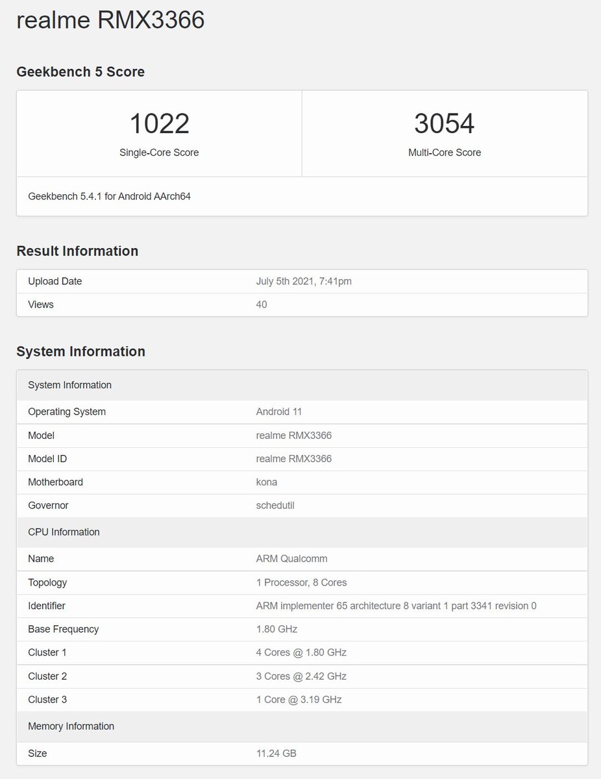This screenshot has width=601, height=779.
Task: Click the Android 11 operating system value
Action: point(279,412)
